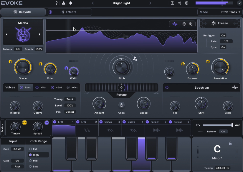Open the Tuning Track selector
This screenshot has width=243, height=172.
(x=70, y=99)
